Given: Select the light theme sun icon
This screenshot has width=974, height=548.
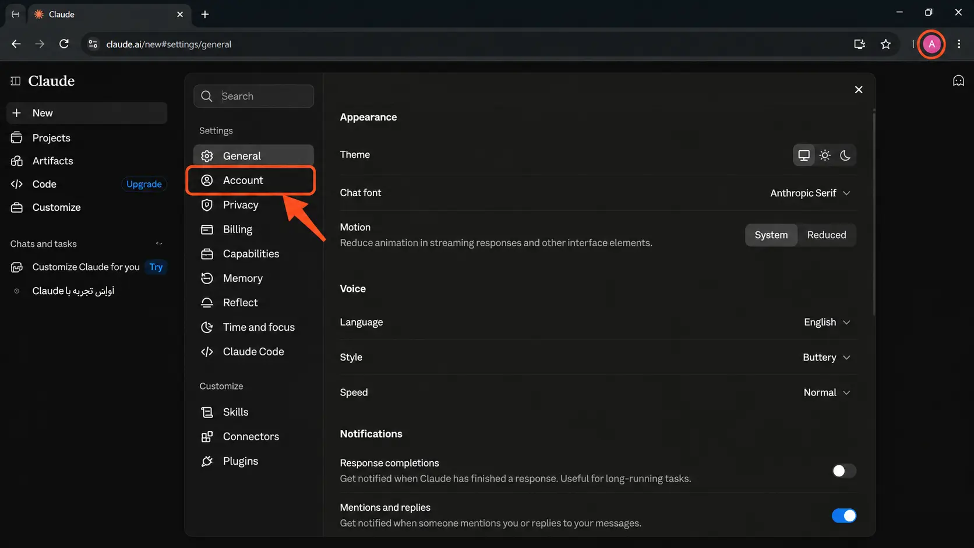Looking at the screenshot, I should click(x=825, y=155).
